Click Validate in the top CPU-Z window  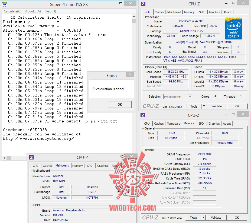pyautogui.click(x=217, y=106)
